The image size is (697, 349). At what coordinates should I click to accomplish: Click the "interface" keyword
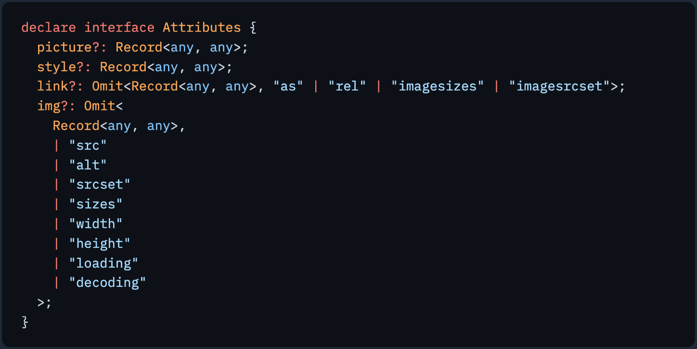[x=119, y=28]
